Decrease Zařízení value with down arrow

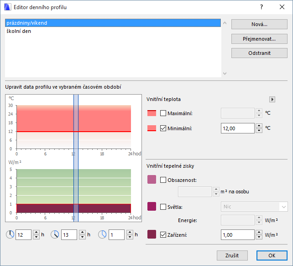(x=259, y=237)
